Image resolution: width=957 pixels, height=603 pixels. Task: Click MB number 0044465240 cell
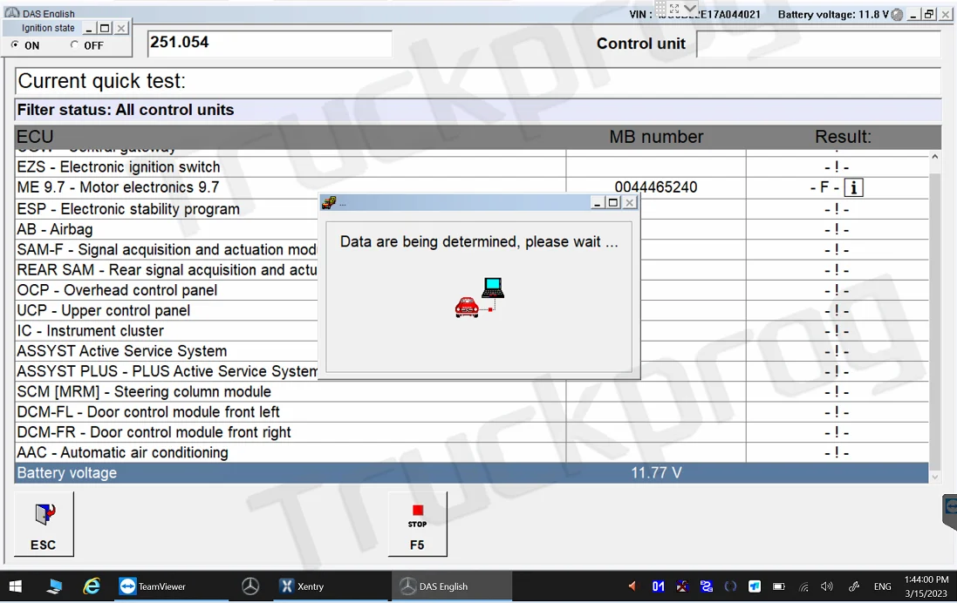(656, 187)
